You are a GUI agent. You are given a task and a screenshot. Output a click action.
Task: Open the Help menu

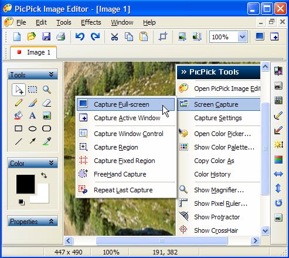point(149,22)
